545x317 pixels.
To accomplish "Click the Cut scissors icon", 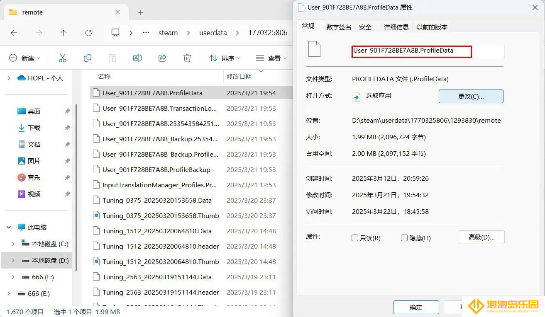I will [63, 58].
